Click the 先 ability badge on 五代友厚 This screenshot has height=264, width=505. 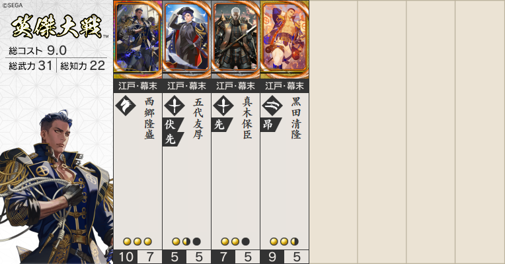[x=173, y=139]
